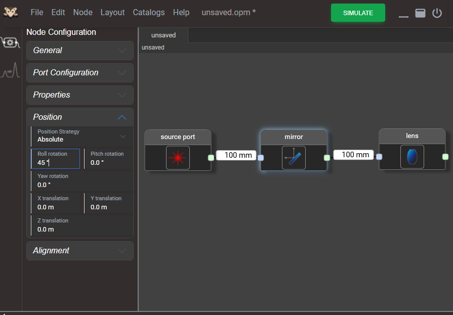Screen dimensions: 453x315
Task: Select the red laser source icon
Action: [x=178, y=158]
